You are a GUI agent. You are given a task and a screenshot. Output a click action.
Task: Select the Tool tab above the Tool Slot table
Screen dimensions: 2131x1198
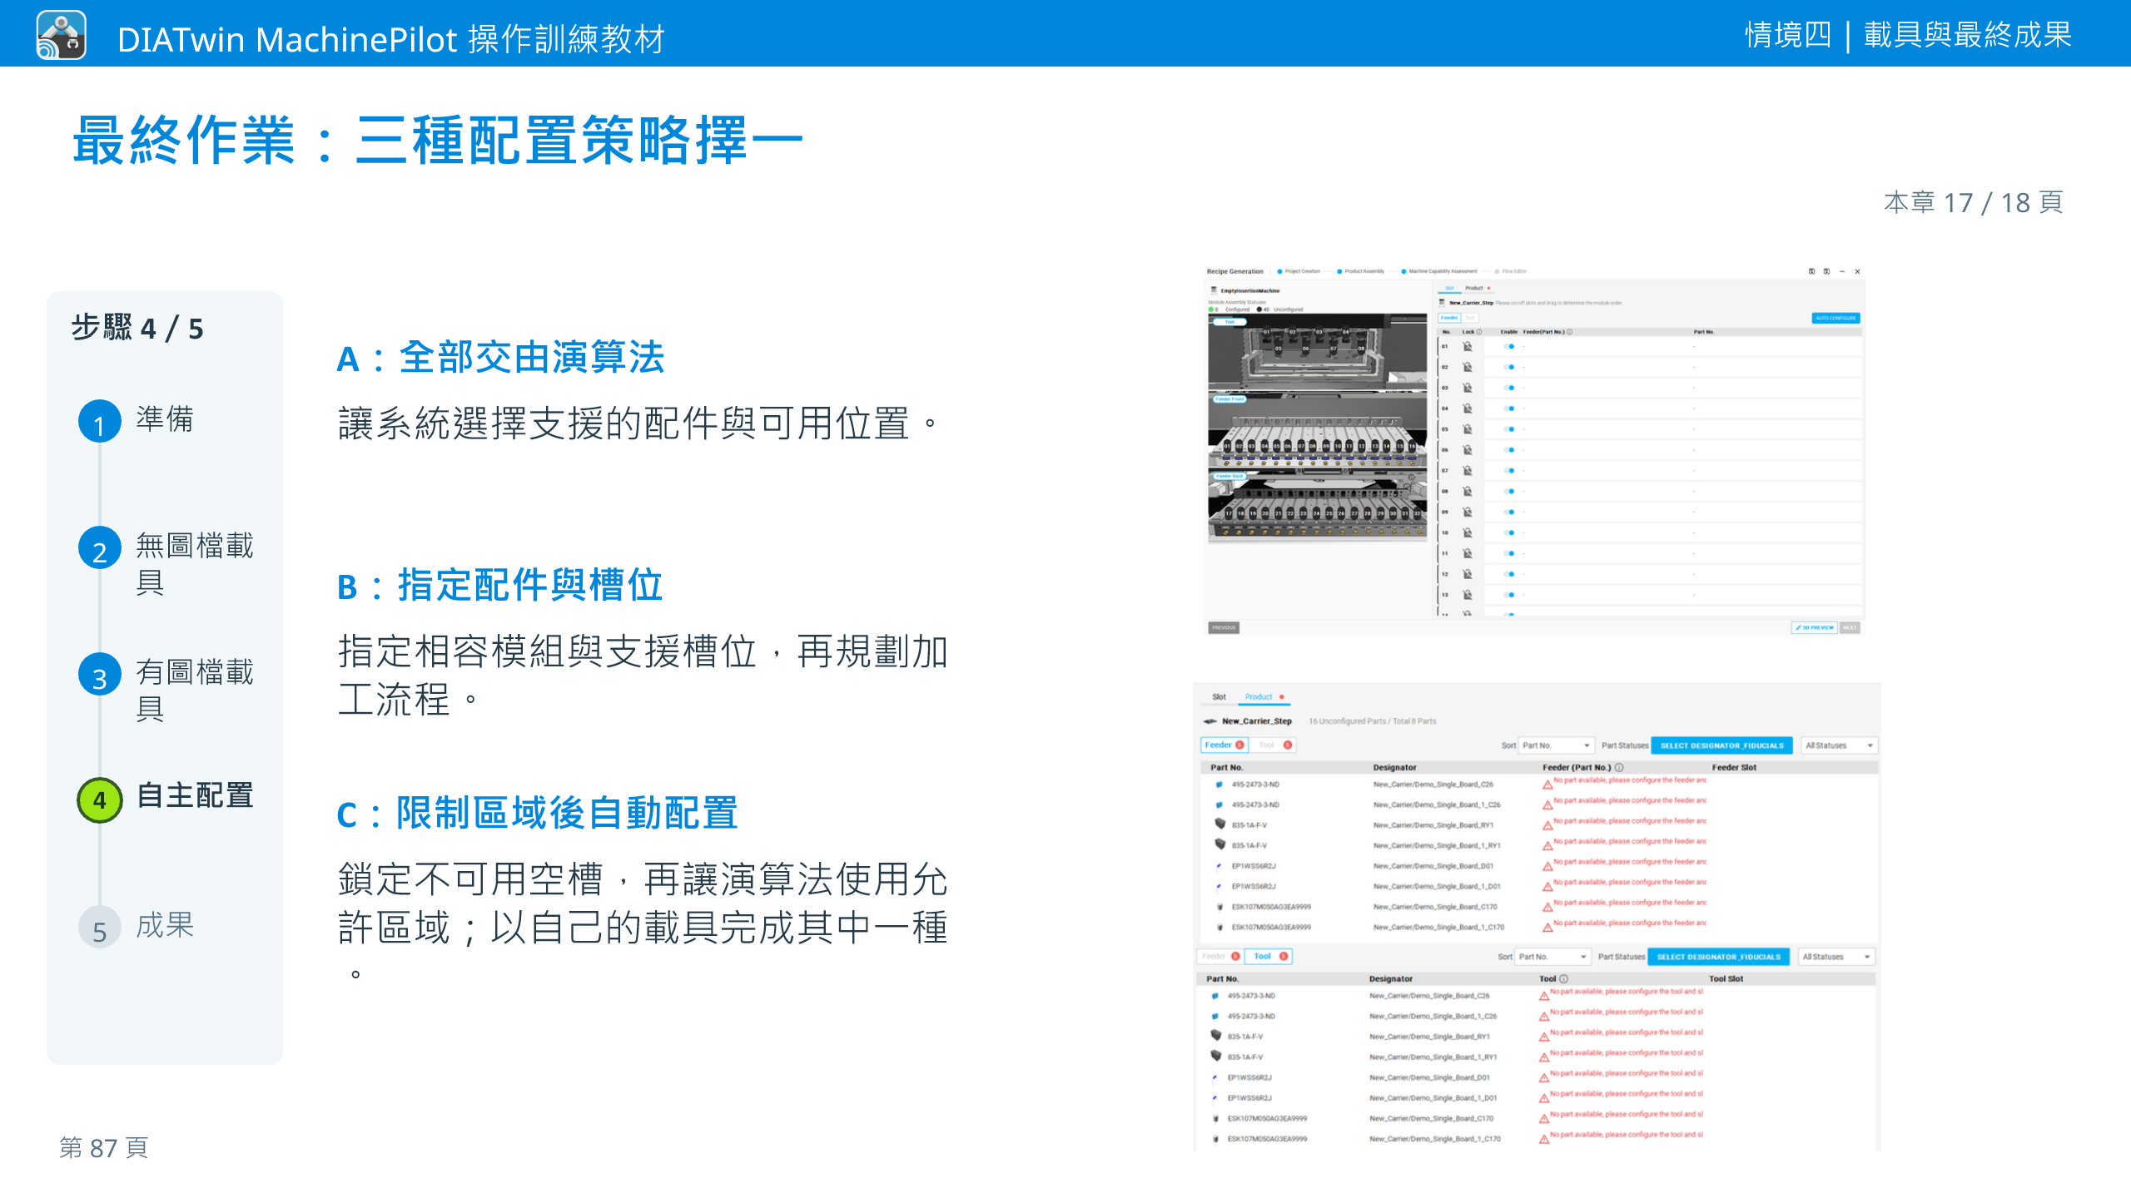tap(1270, 957)
